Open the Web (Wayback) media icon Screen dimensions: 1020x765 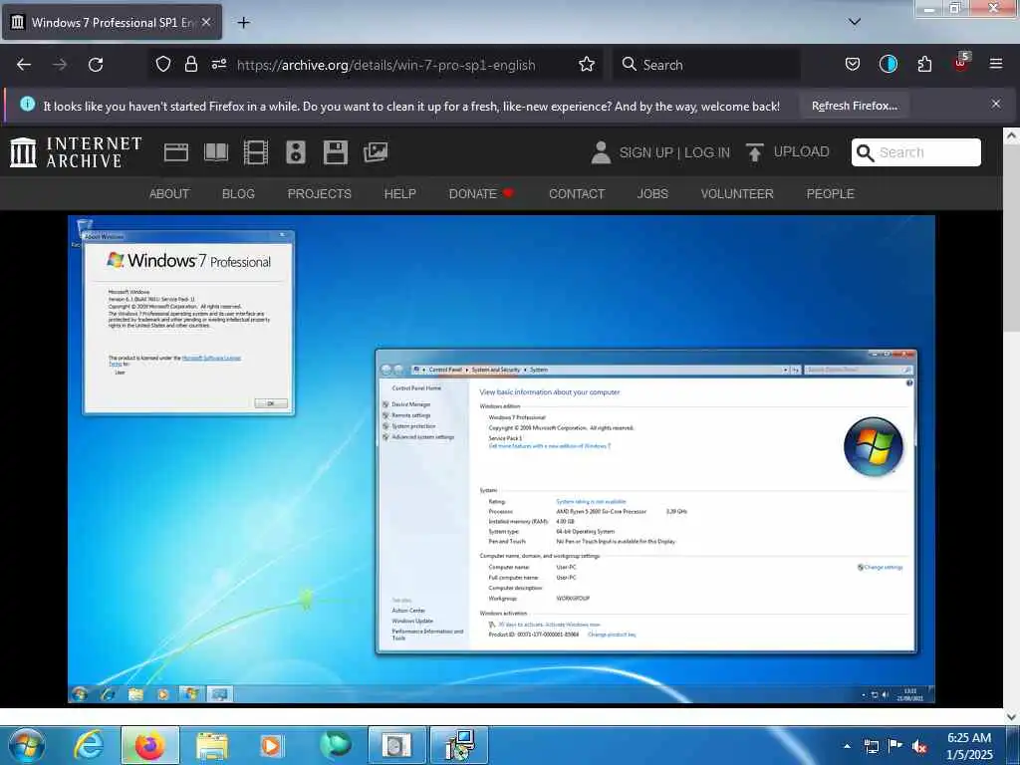coord(175,152)
